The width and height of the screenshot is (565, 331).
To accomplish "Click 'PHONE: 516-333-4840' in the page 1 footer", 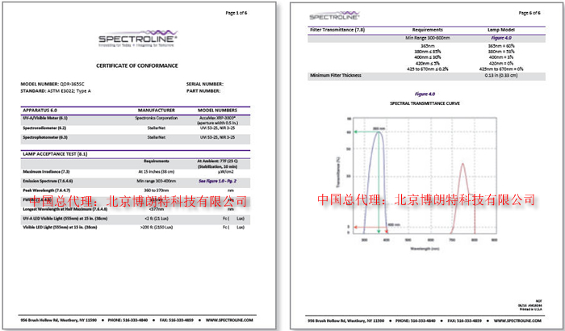I will (x=128, y=321).
